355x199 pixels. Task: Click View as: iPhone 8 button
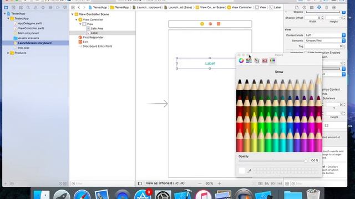tap(165, 184)
